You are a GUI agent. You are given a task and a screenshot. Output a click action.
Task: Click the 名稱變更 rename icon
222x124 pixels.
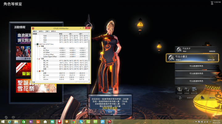click(x=187, y=90)
